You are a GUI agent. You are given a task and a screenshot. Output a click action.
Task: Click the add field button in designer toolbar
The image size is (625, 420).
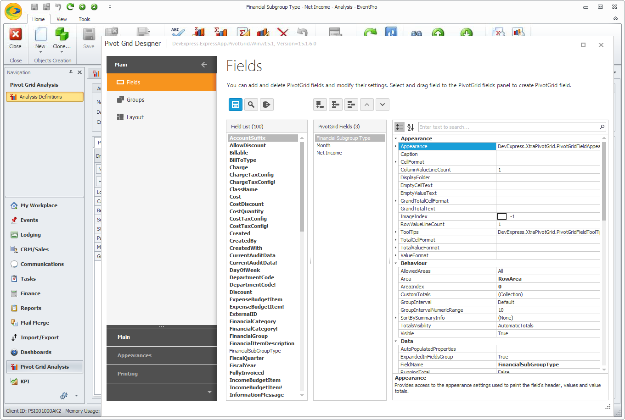320,105
